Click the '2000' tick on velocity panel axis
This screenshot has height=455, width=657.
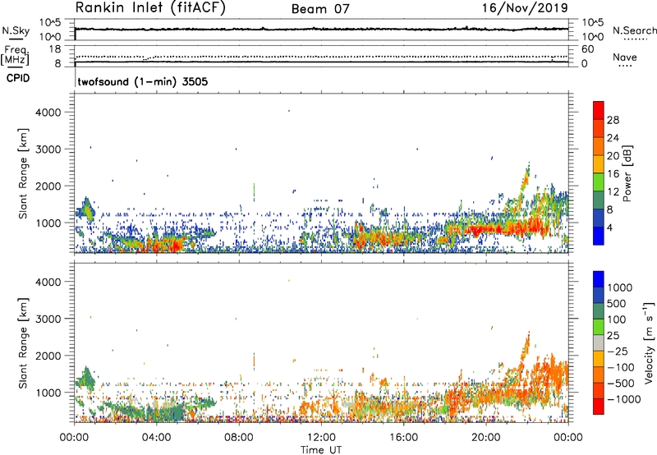(48, 356)
